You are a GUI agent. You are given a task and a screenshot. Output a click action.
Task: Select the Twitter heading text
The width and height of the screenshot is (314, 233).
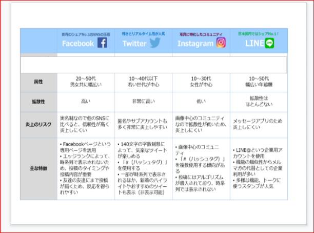pos(134,44)
